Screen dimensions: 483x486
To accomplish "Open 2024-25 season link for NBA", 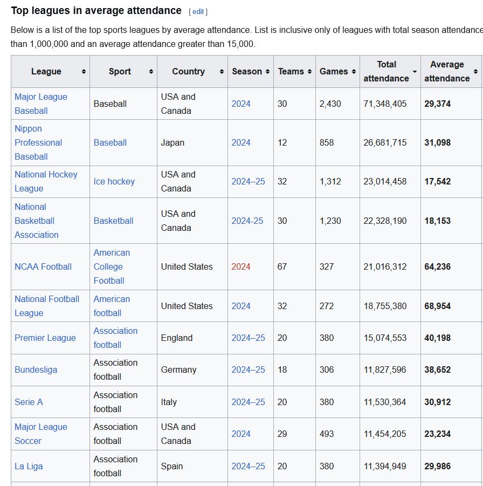I will (x=247, y=221).
